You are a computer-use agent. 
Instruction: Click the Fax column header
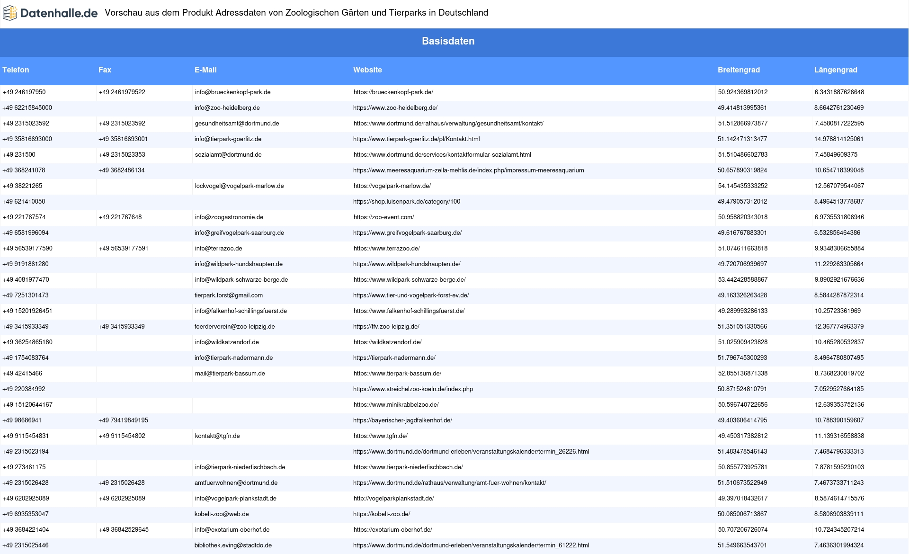coord(105,70)
